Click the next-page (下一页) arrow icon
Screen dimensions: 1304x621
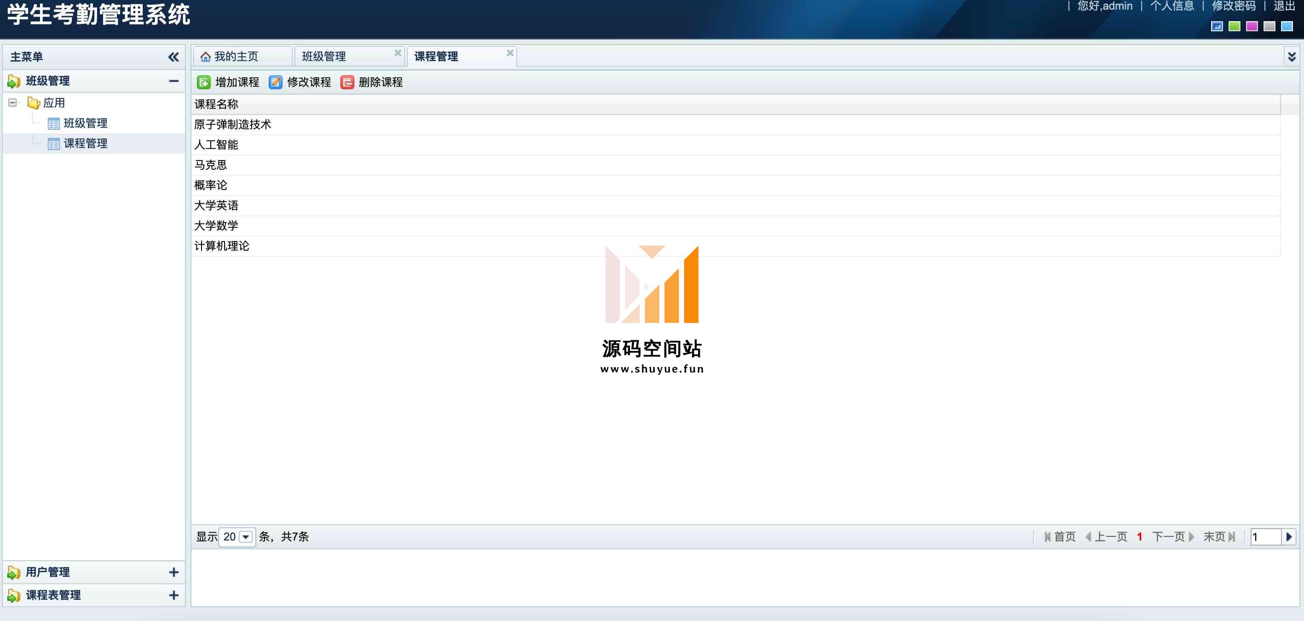pos(1191,536)
